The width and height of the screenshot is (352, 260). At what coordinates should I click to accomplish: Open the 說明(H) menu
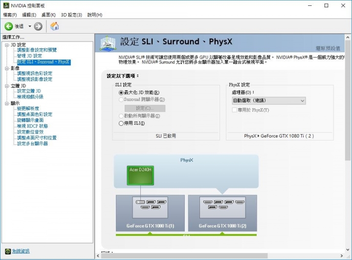[95, 15]
